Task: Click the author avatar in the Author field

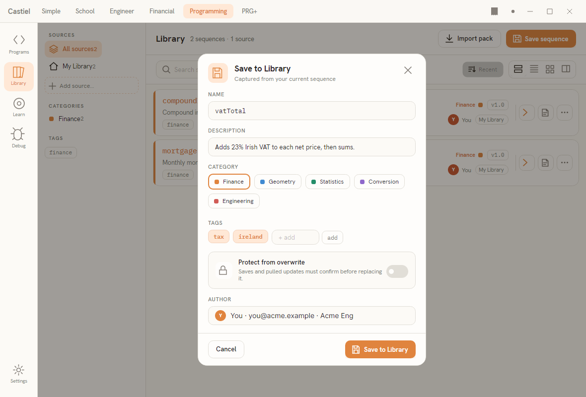Action: click(x=220, y=316)
